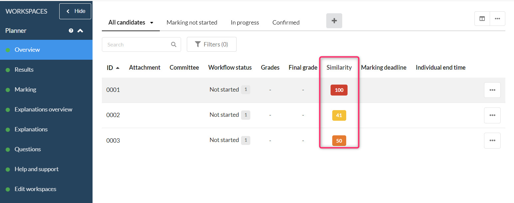Click inside the Search field
This screenshot has width=514, height=203.
(136, 44)
